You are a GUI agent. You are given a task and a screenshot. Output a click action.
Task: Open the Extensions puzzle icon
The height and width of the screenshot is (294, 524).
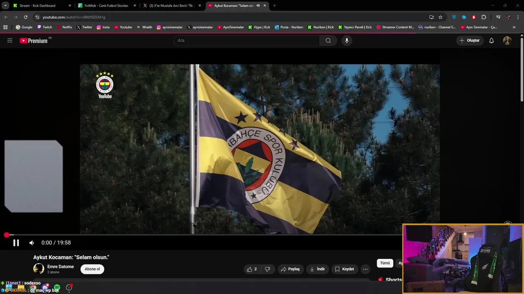pos(483,17)
